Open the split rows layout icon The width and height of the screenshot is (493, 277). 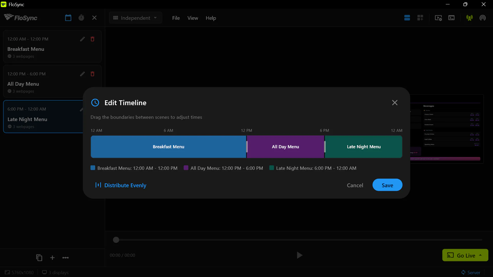[407, 18]
